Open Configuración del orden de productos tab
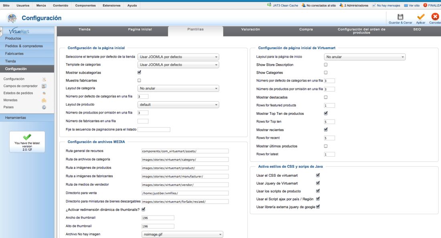Image resolution: width=441 pixels, height=238 pixels. tap(361, 31)
